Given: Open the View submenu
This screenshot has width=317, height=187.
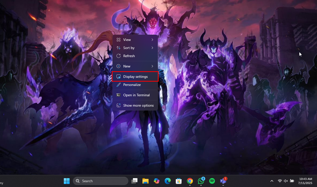Looking at the screenshot, I should 135,40.
